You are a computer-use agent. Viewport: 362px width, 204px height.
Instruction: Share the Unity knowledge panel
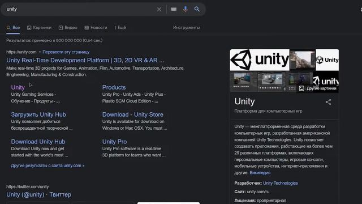(328, 102)
